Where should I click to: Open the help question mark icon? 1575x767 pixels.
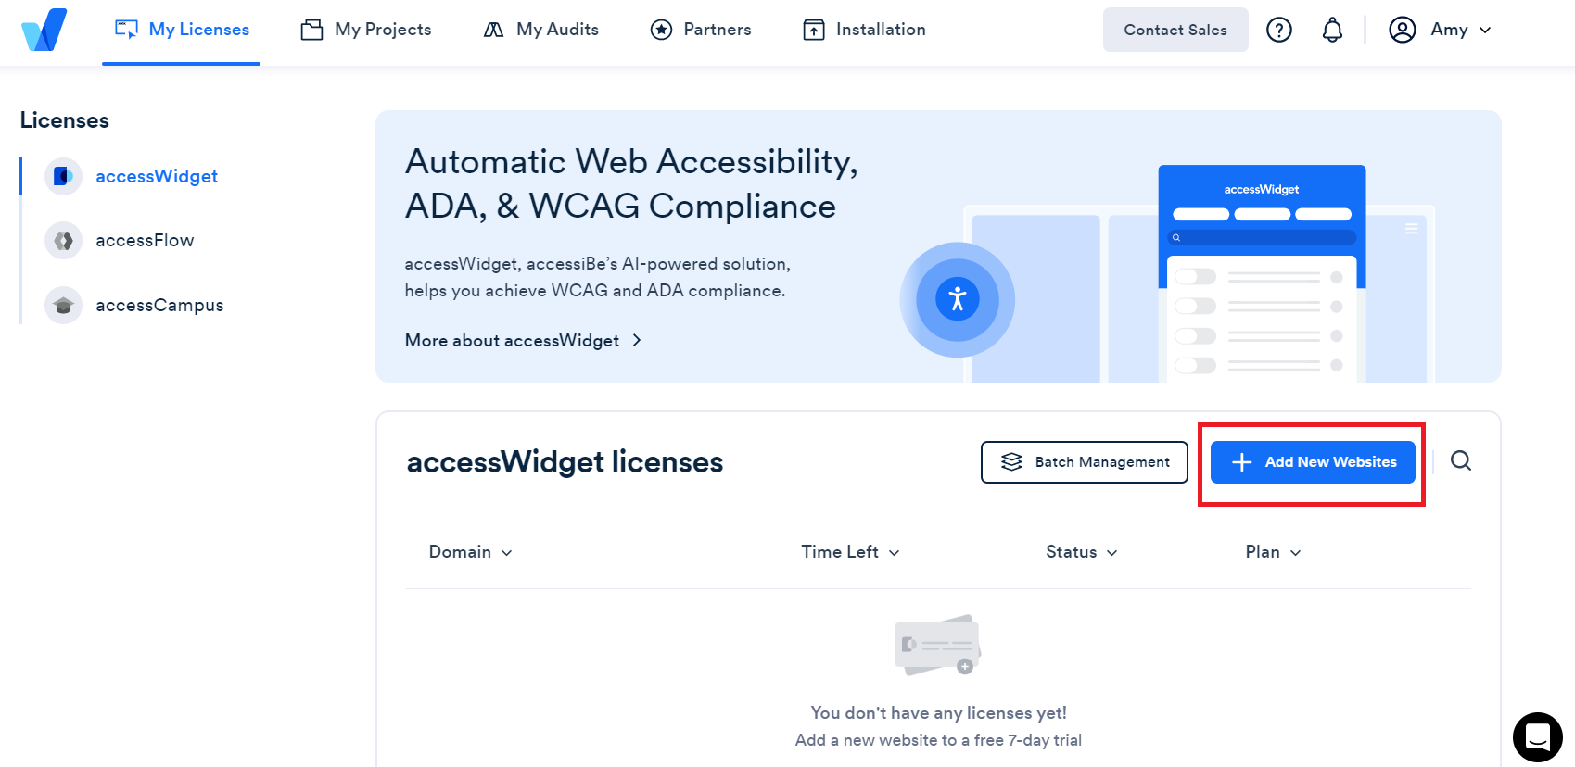point(1279,30)
